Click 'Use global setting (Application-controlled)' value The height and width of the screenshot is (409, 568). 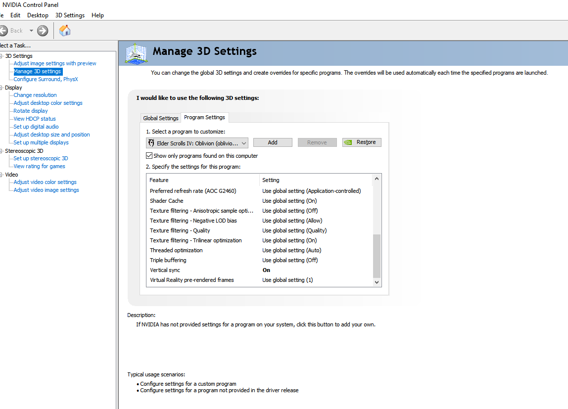pos(312,191)
